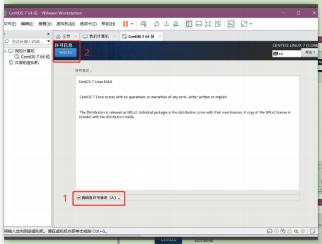Open the power options dropdown arrow
The image size is (322, 244).
click(x=132, y=24)
